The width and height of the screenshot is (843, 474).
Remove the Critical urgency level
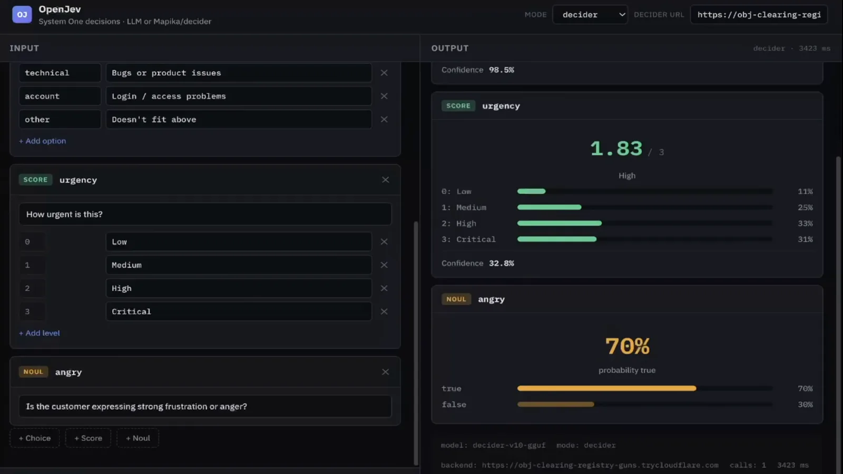coord(384,312)
